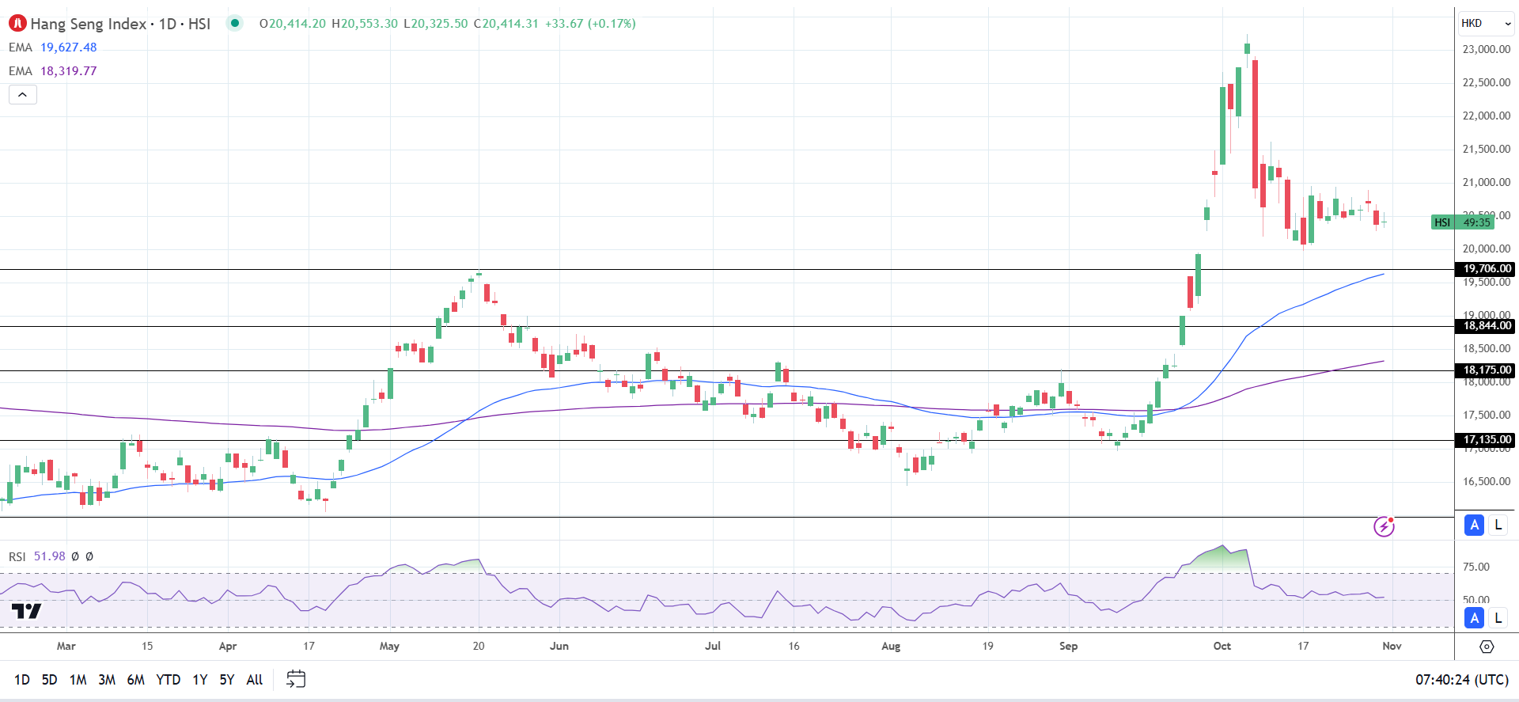The width and height of the screenshot is (1519, 702).
Task: Click the purple lightning flash icon
Action: (x=1384, y=526)
